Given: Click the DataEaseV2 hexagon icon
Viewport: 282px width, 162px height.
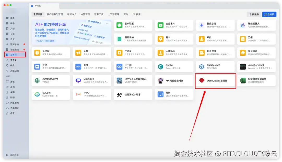Looking at the screenshot, I should click(x=202, y=67).
